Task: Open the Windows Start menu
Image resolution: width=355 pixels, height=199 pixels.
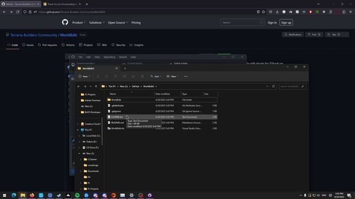Action: tap(4, 195)
